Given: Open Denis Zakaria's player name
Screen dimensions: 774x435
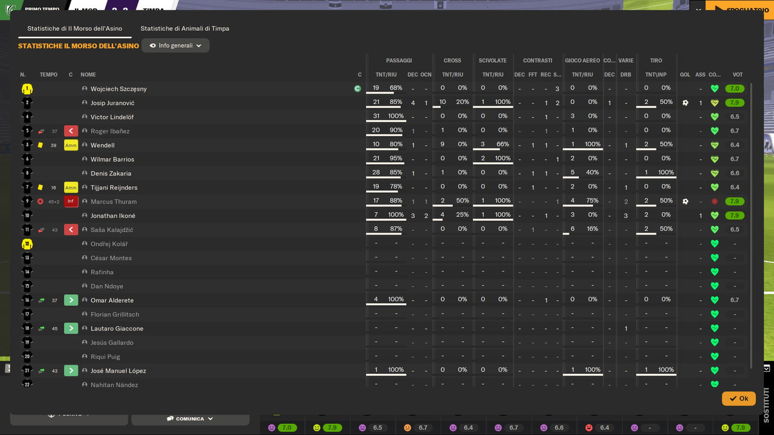Looking at the screenshot, I should point(111,173).
